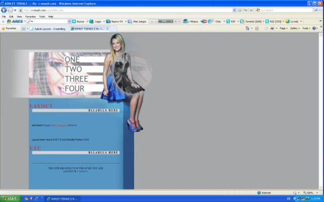Open the search provider dropdown arrow
The height and width of the screenshot is (202, 324).
click(x=320, y=10)
